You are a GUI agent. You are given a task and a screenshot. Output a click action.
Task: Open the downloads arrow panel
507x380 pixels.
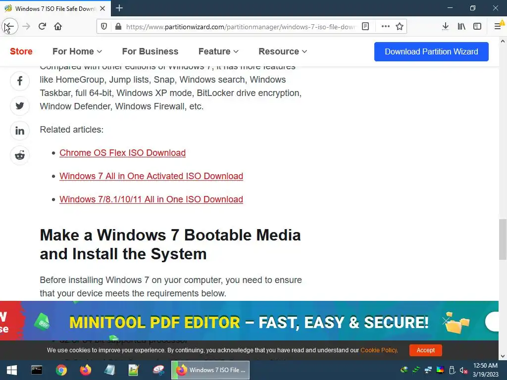click(x=445, y=27)
